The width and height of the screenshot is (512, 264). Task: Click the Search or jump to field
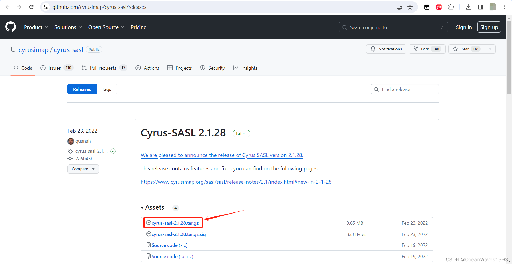[393, 27]
